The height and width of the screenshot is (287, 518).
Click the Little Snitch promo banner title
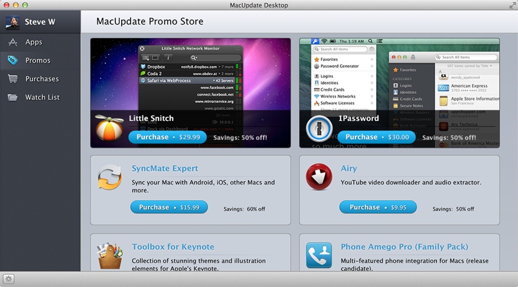151,118
